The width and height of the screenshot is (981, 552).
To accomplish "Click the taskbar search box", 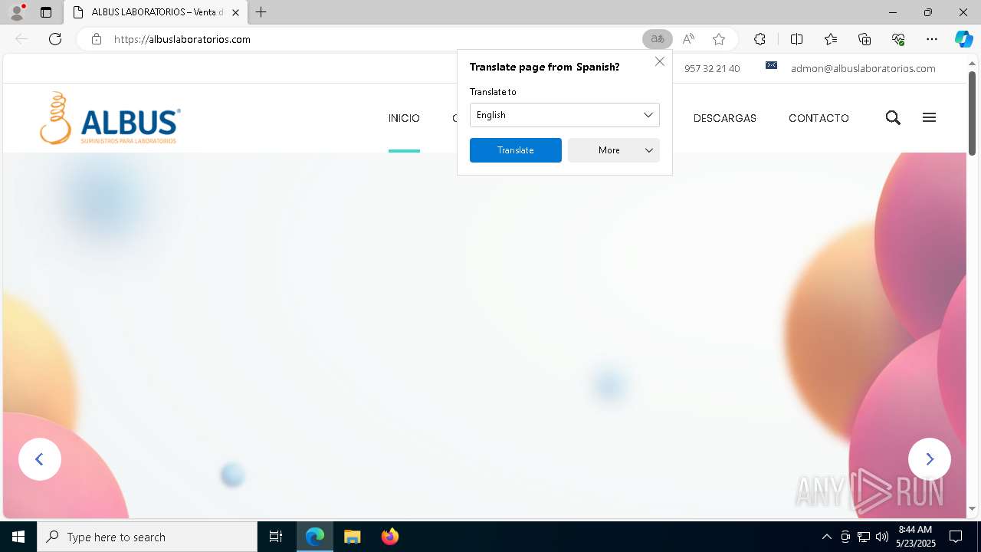I will 147,537.
